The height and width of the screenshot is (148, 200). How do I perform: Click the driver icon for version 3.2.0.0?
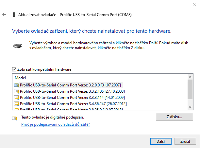[17, 85]
